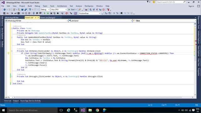Collapse the Public Class Form1 region

[12, 28]
